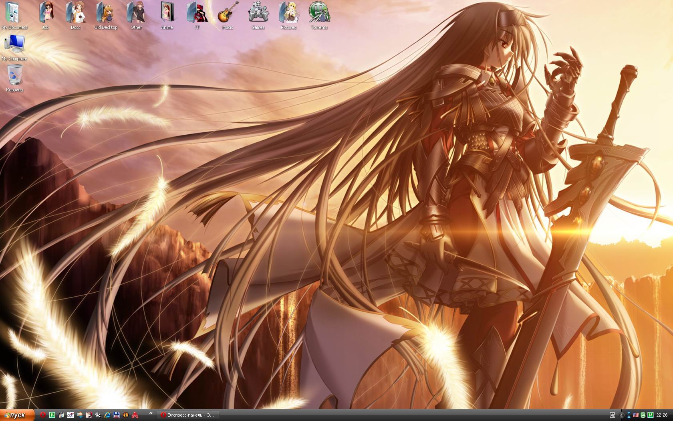Click the green stacked-disks tray icon
The height and width of the screenshot is (421, 673).
643,415
